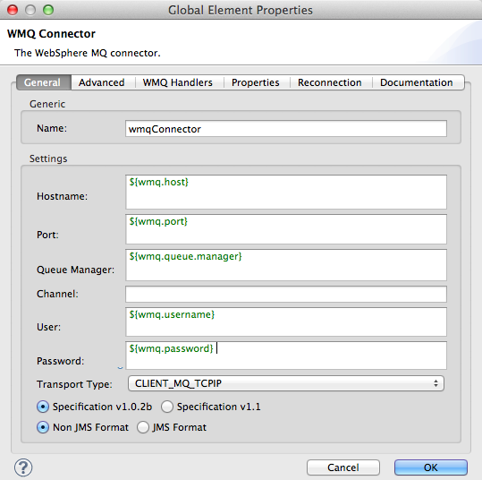Viewport: 482px width, 480px height.
Task: Open the Transport Type dropdown
Action: click(286, 383)
